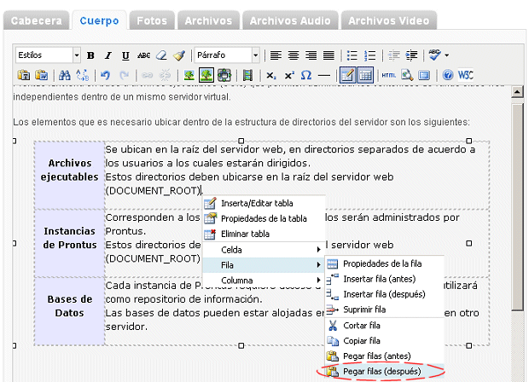The image size is (529, 382).
Task: Apply subscript formatting
Action: [271, 75]
